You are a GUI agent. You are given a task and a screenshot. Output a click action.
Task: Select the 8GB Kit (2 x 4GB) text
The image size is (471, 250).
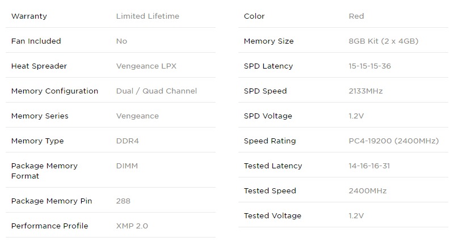[384, 41]
